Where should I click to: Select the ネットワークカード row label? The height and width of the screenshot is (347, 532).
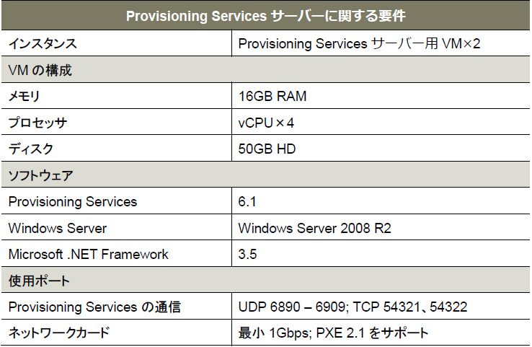pyautogui.click(x=58, y=333)
